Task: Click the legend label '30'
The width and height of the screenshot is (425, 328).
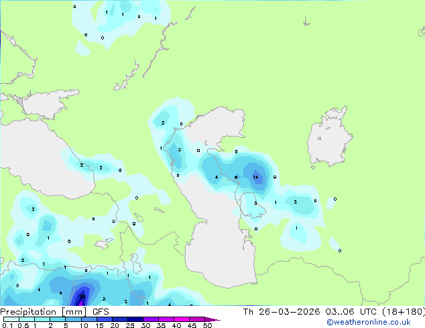Action: point(145,325)
